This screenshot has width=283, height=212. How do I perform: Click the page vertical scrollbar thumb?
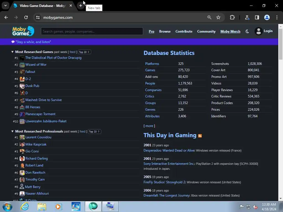point(281,44)
